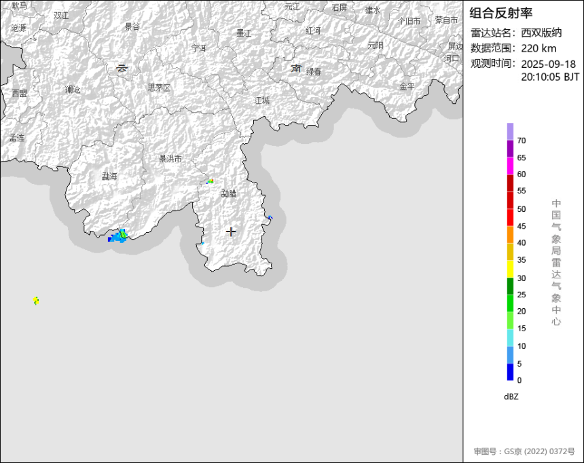Click the vertical 中国气象局雷达气象中心 text
This screenshot has width=584, height=463.
coord(556,262)
